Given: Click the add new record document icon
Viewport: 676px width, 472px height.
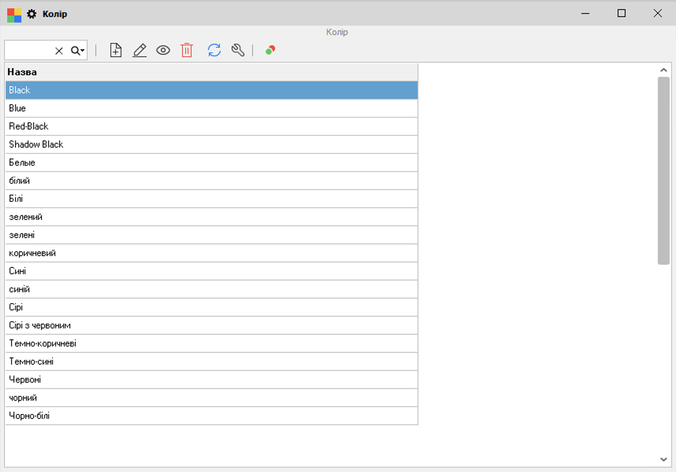Looking at the screenshot, I should pos(115,50).
